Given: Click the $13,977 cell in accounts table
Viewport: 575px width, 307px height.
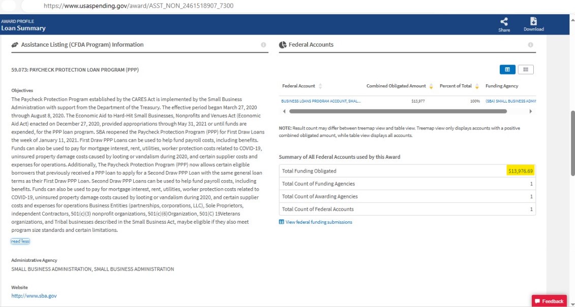Looking at the screenshot, I should (x=418, y=101).
